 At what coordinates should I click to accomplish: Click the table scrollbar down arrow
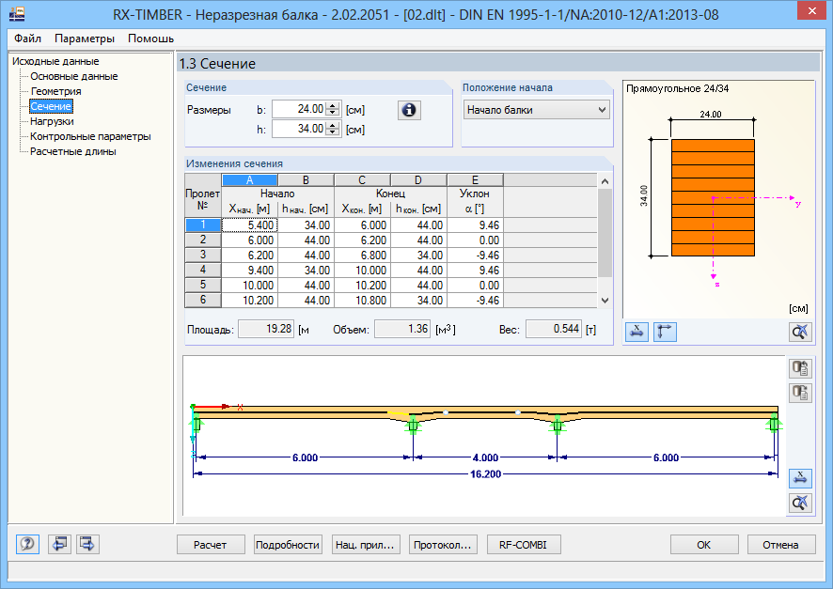click(605, 301)
